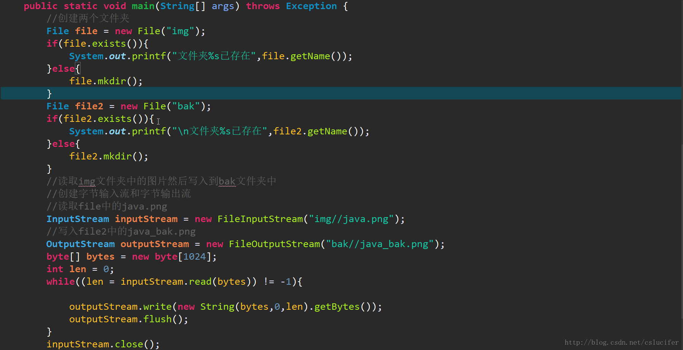The width and height of the screenshot is (683, 350).
Task: Click the line 'file2.mkdir();'
Action: coord(109,156)
